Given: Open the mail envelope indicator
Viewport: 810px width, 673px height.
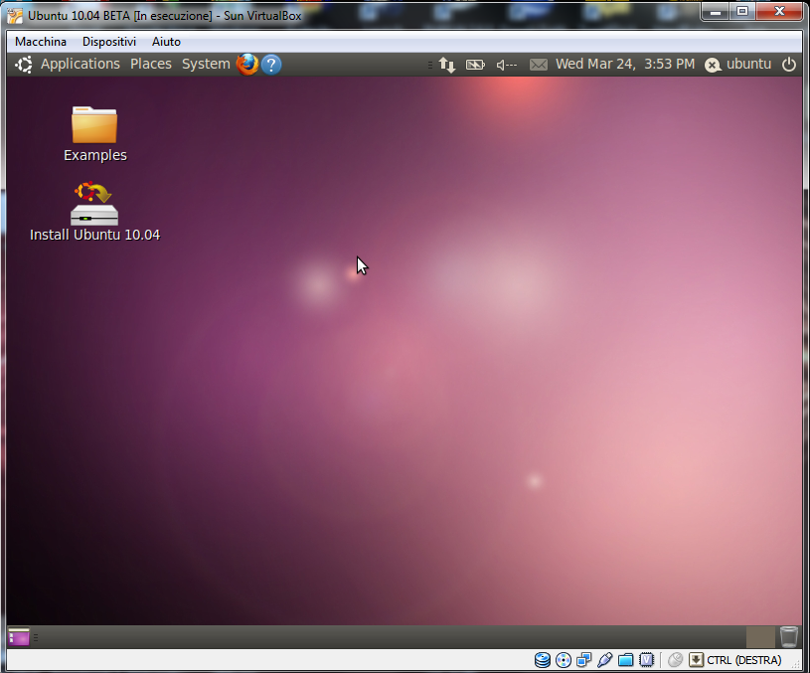Looking at the screenshot, I should click(x=539, y=65).
